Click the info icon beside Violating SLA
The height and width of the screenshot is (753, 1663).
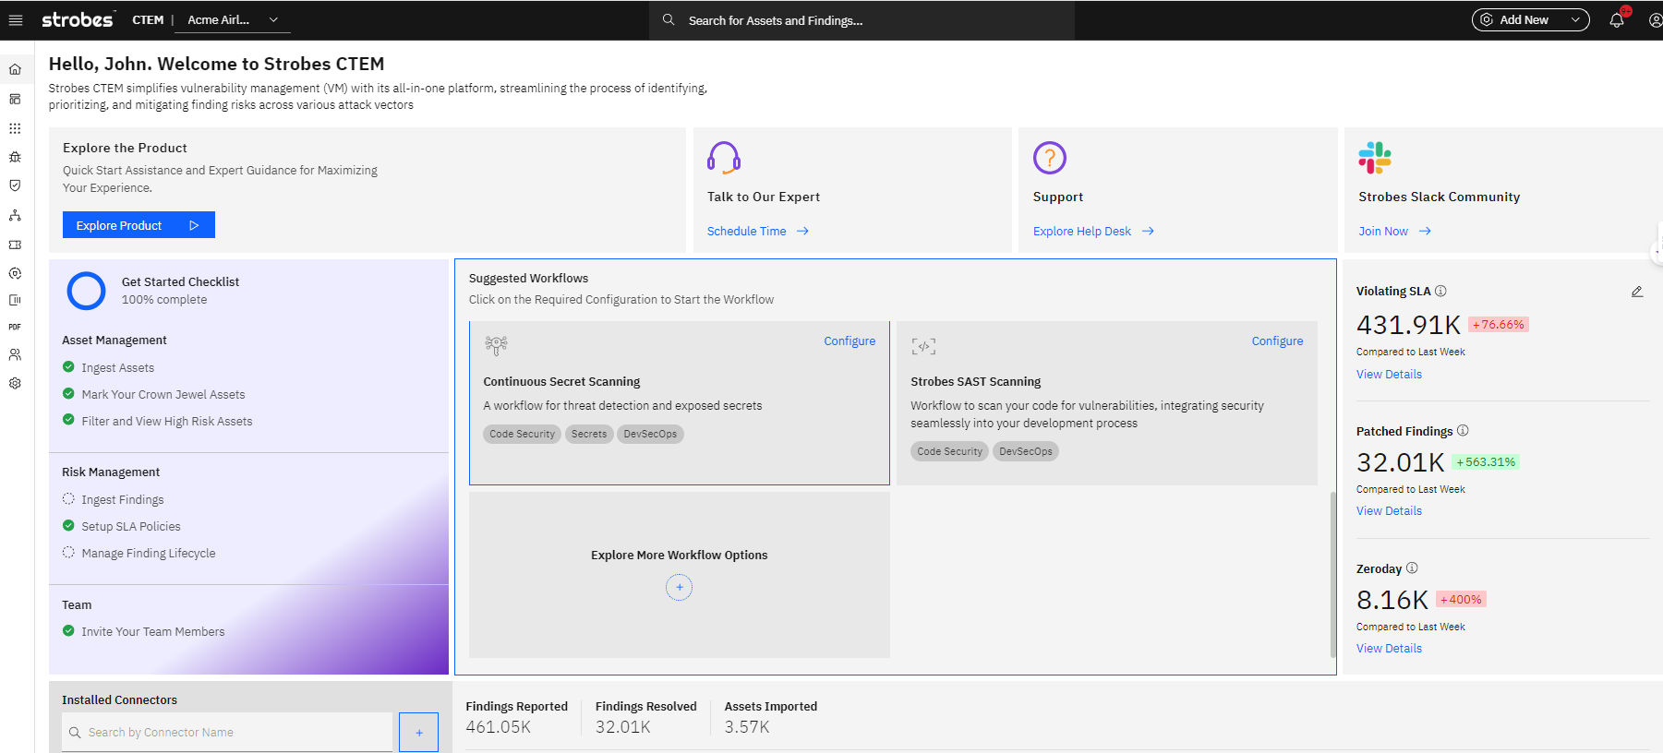click(1440, 291)
